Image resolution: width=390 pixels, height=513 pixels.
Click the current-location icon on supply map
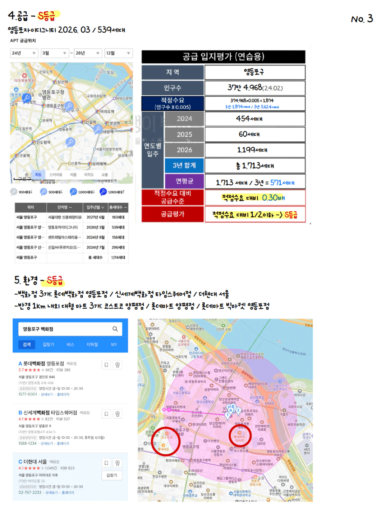pos(27,175)
